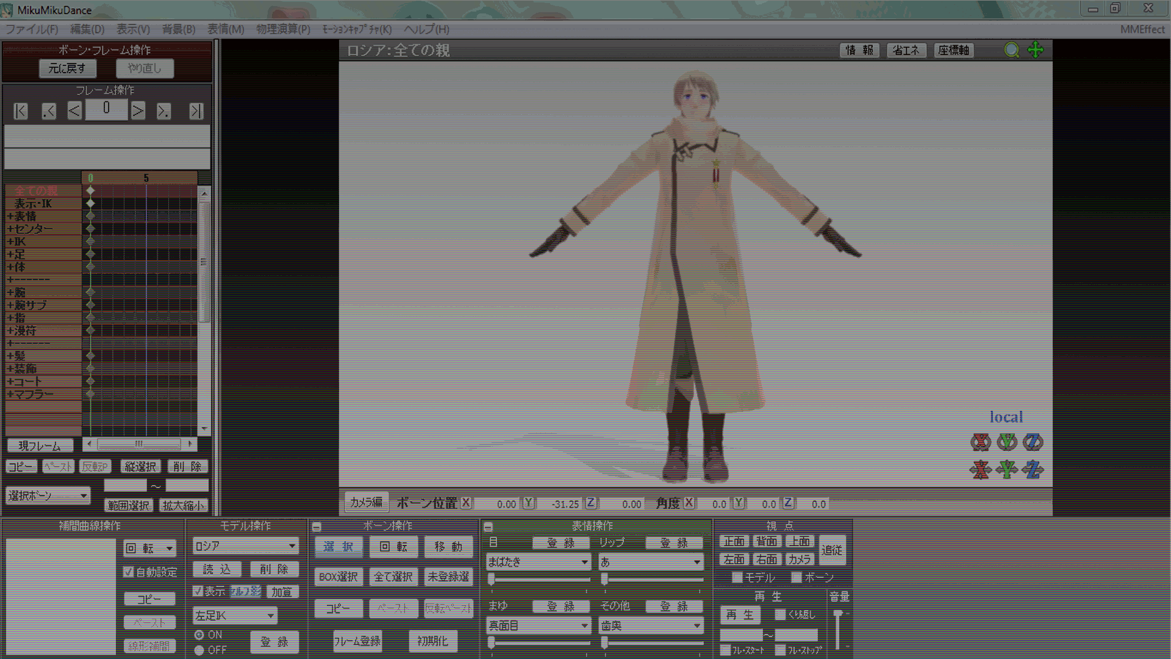
Task: Enable ボーン follow checkbox
Action: pyautogui.click(x=797, y=577)
